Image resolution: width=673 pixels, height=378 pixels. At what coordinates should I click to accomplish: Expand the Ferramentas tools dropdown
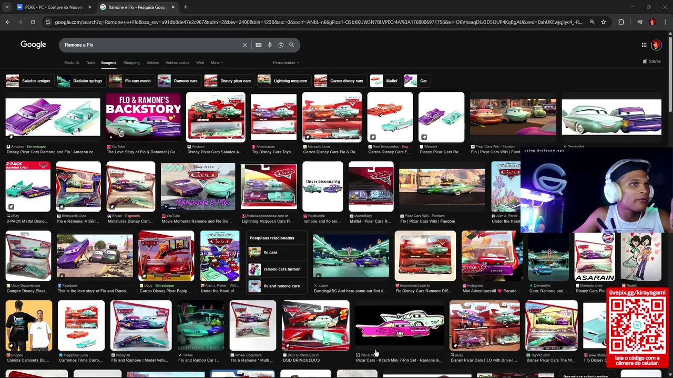point(286,63)
